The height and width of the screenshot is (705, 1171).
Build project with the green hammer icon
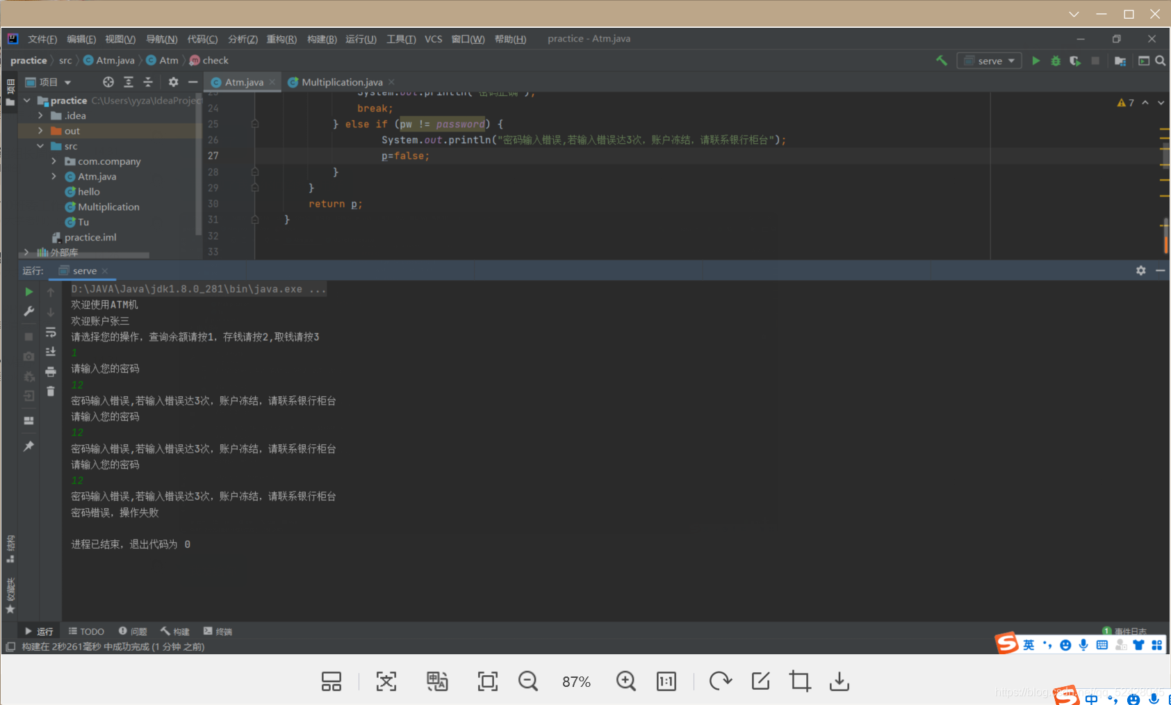942,60
